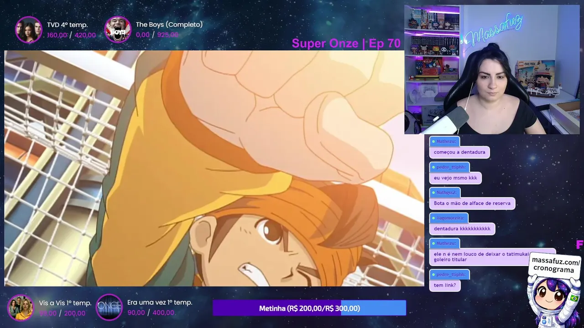Click the 'tem link?' chat message
584x328 pixels.
(x=445, y=285)
